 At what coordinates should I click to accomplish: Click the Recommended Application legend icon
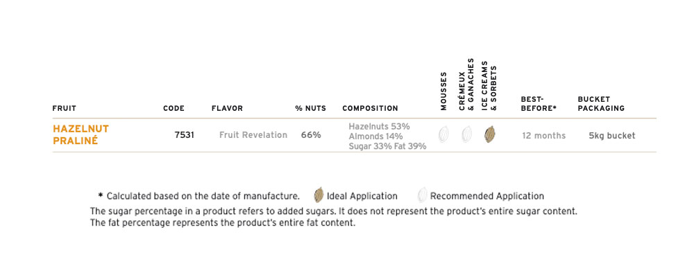tap(422, 195)
